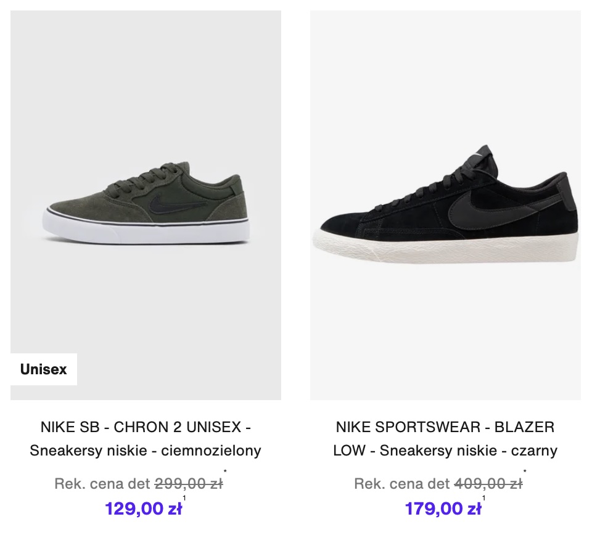Click 'Rek. cena det' under the Blazer Low

(402, 484)
